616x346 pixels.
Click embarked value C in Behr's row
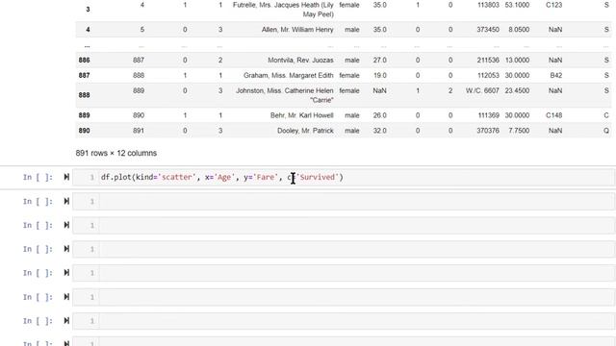(606, 115)
